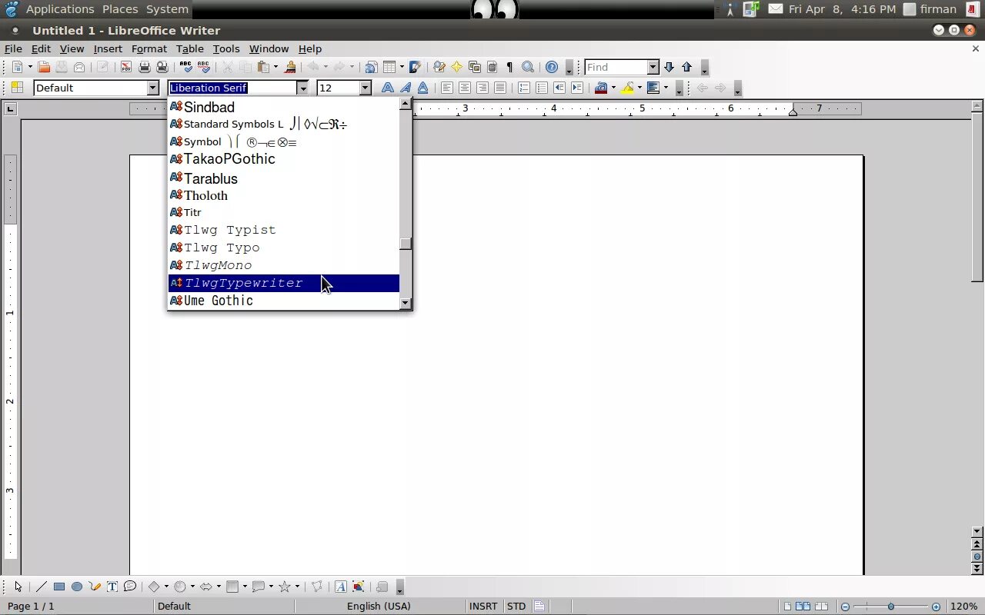Click the font list scrollbar thumb
The width and height of the screenshot is (985, 615).
click(406, 244)
